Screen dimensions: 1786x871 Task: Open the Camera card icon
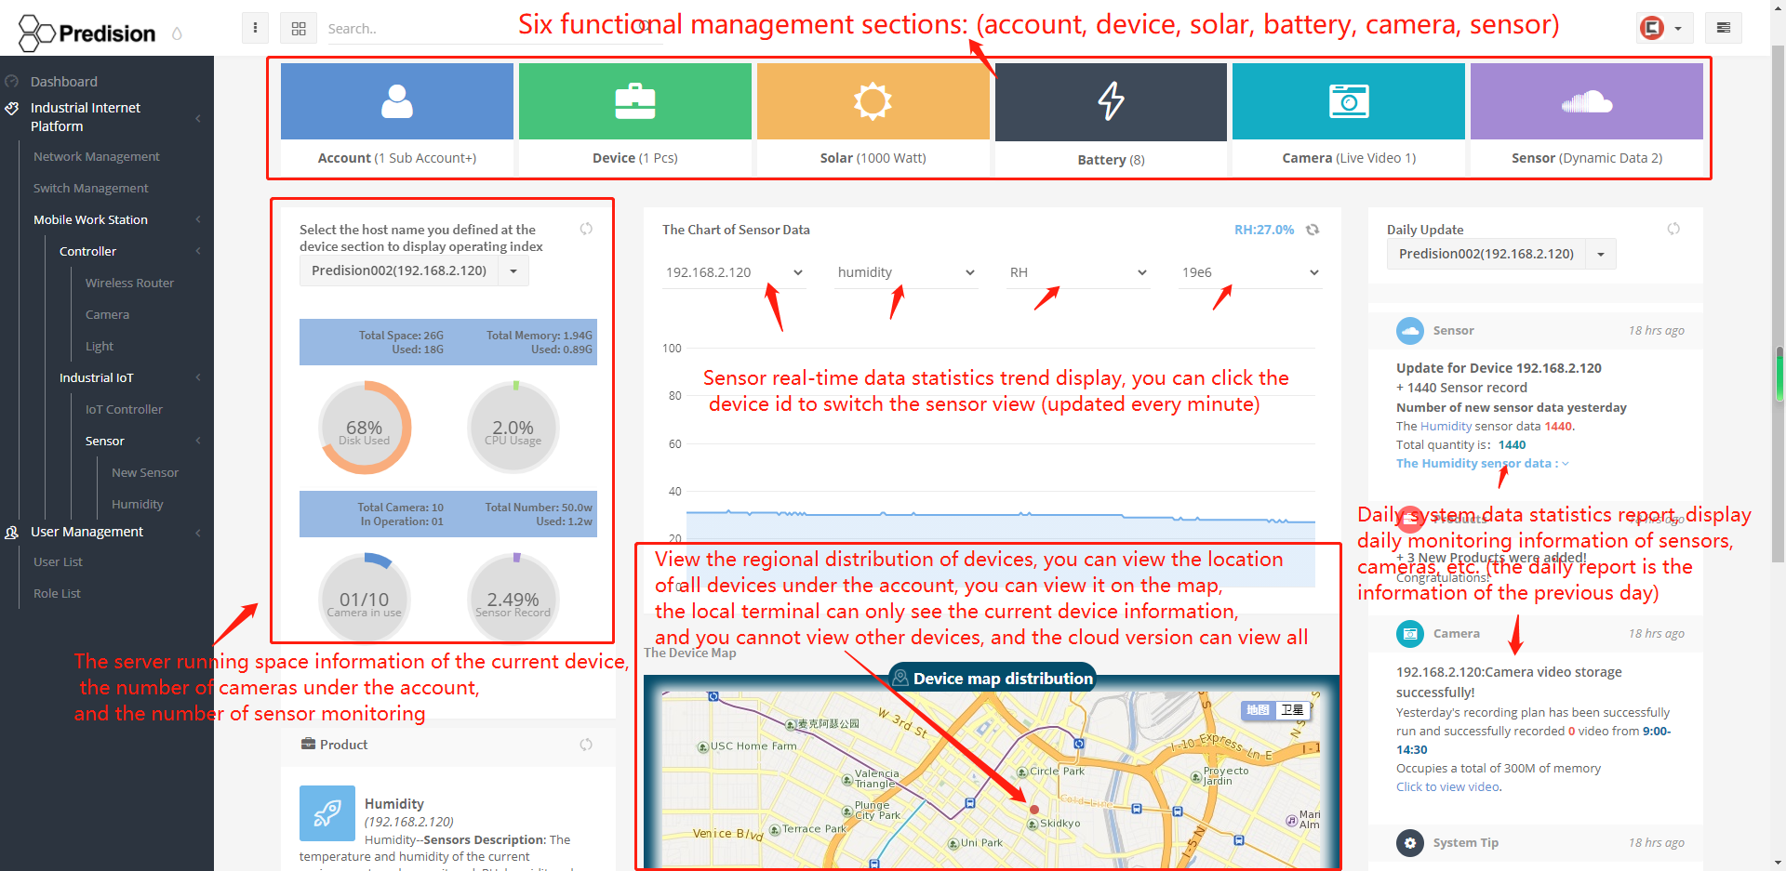pyautogui.click(x=1349, y=100)
